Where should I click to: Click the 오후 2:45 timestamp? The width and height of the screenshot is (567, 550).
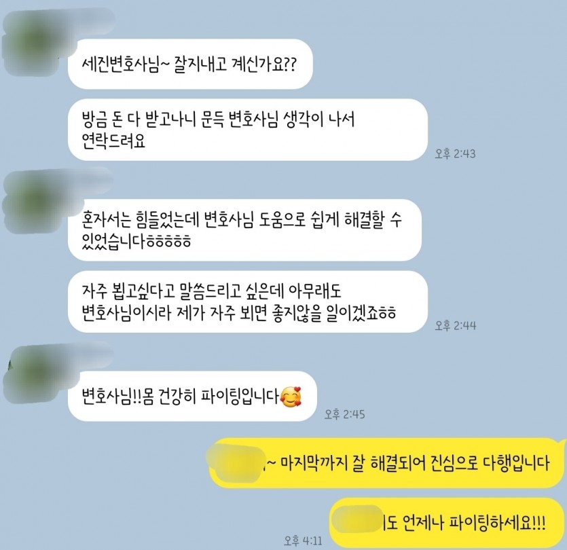click(344, 414)
